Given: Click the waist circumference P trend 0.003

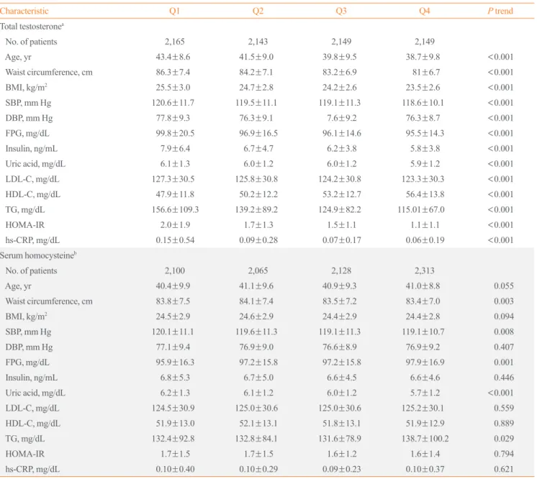Looking at the screenshot, I should click(504, 301).
